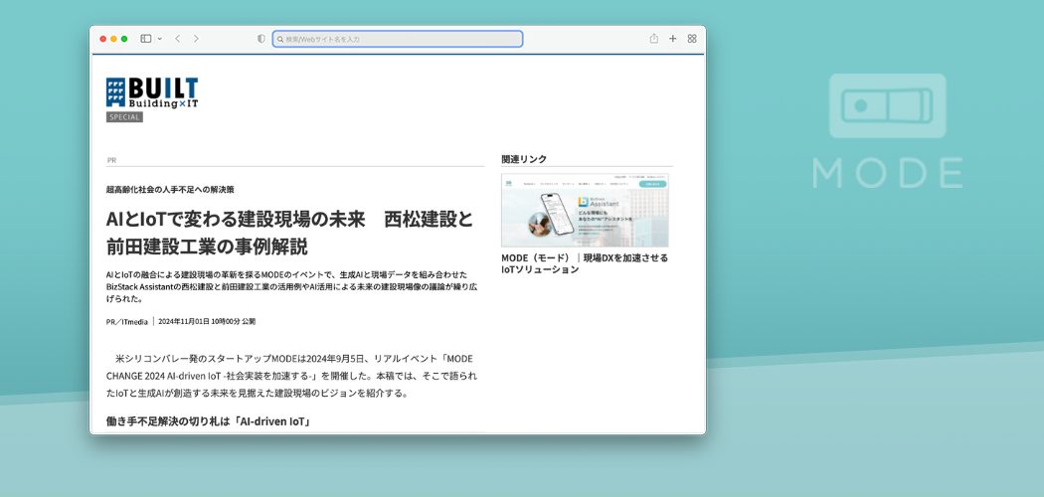This screenshot has width=1044, height=497.
Task: Go forward to the next page
Action: 196,39
